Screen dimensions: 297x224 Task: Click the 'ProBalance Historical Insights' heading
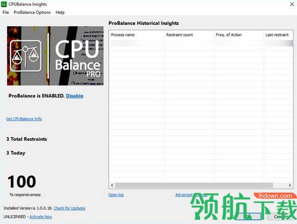(144, 23)
